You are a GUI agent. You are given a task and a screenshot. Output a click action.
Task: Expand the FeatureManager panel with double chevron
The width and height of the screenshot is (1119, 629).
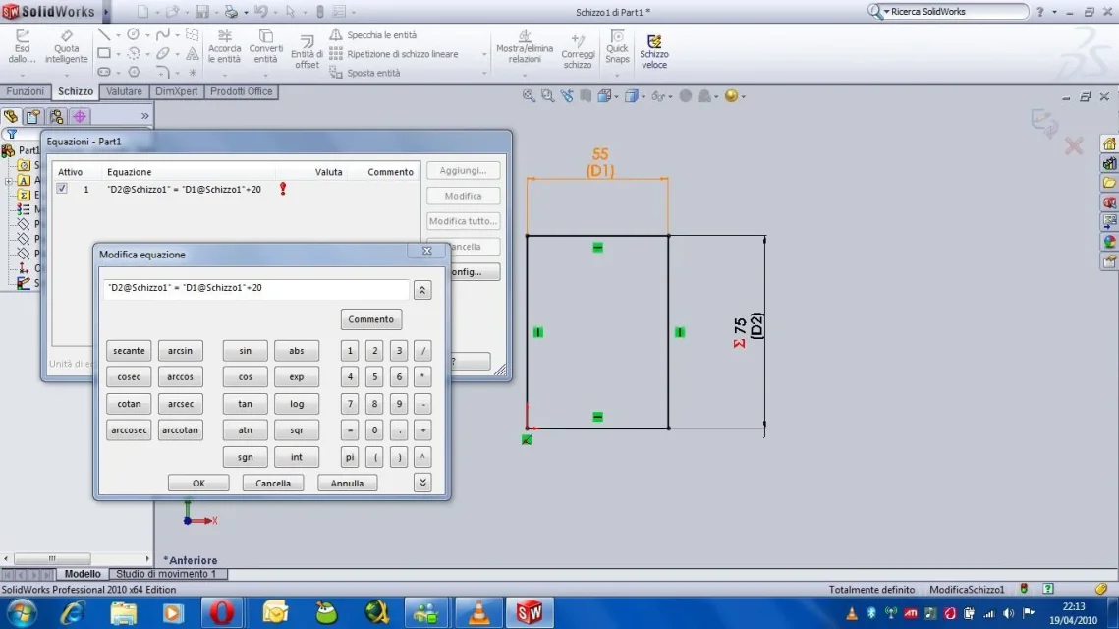[x=144, y=116]
